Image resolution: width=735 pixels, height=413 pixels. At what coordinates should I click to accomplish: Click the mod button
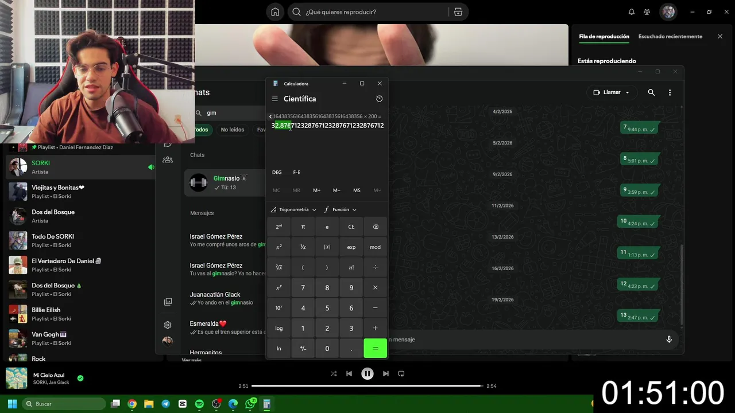tap(376, 247)
